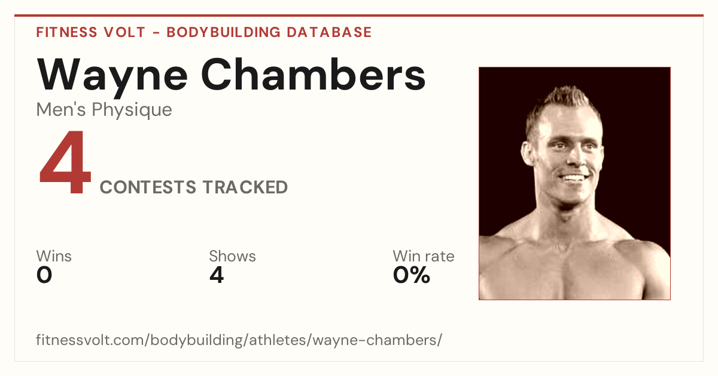Image resolution: width=718 pixels, height=376 pixels.
Task: Click the athlete's smiling face in photo
Action: click(x=564, y=152)
